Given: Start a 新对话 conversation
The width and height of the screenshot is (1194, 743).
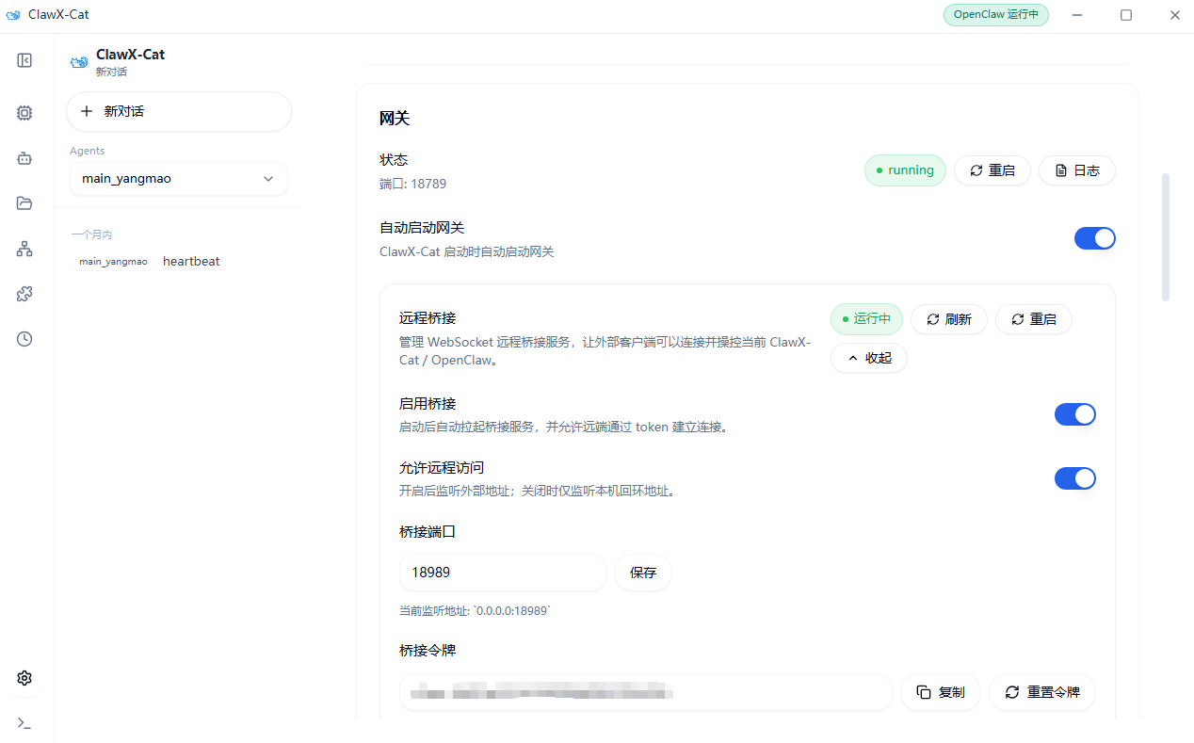Looking at the screenshot, I should pyautogui.click(x=178, y=111).
